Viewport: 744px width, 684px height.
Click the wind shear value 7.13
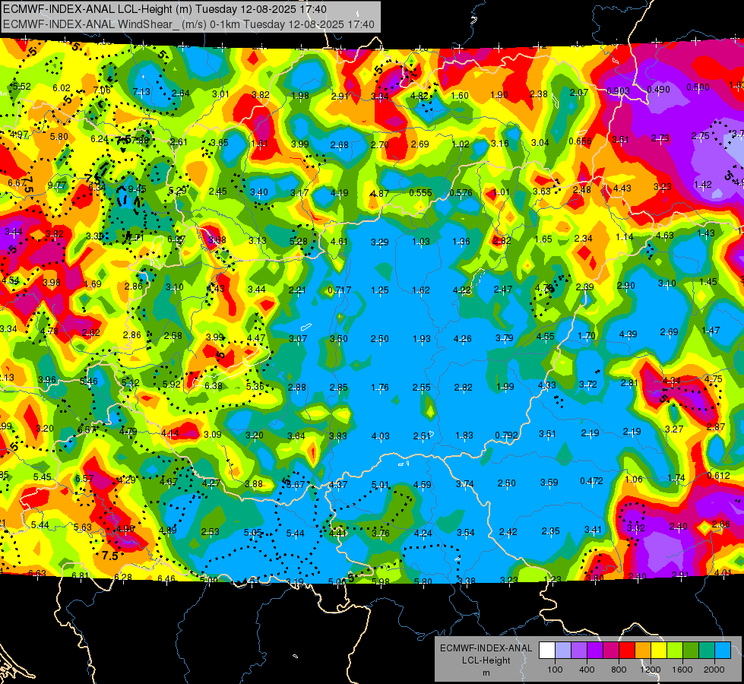pos(141,92)
